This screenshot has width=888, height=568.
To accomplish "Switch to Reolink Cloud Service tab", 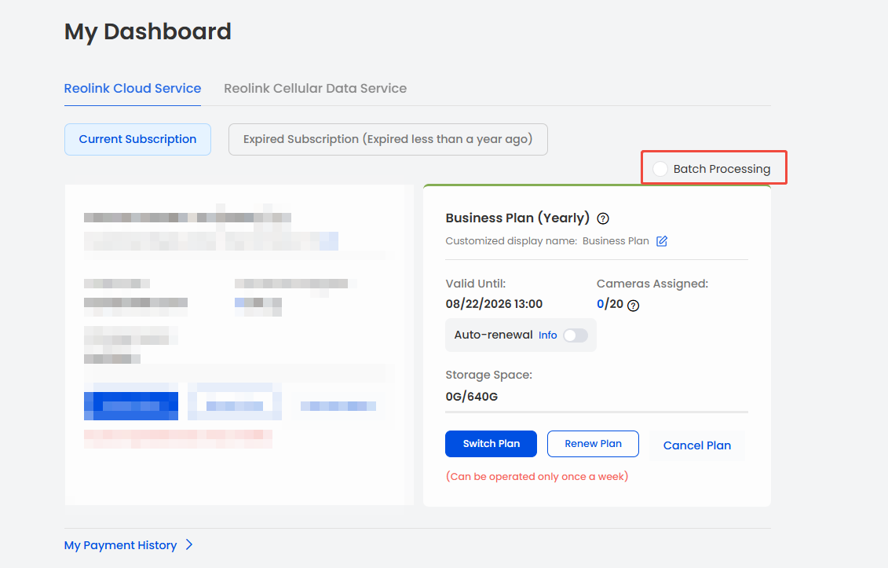I will pyautogui.click(x=133, y=89).
